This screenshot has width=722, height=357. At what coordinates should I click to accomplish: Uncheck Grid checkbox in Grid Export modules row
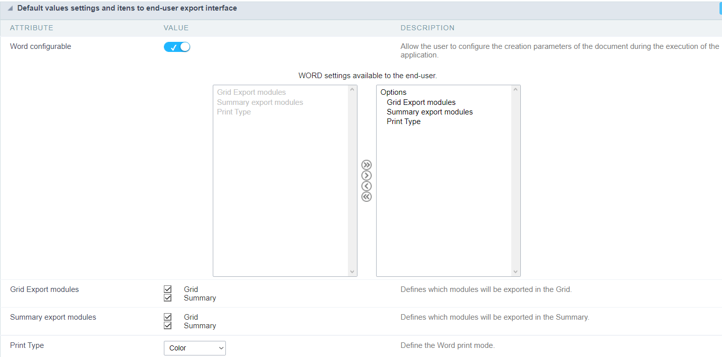(x=168, y=289)
